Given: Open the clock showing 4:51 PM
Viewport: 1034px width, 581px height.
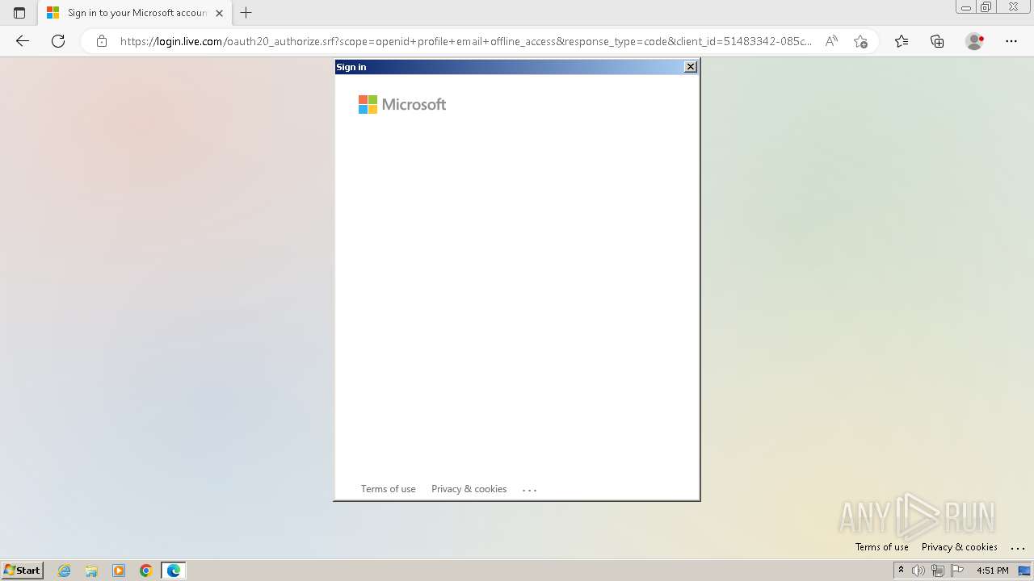Looking at the screenshot, I should click(x=993, y=571).
